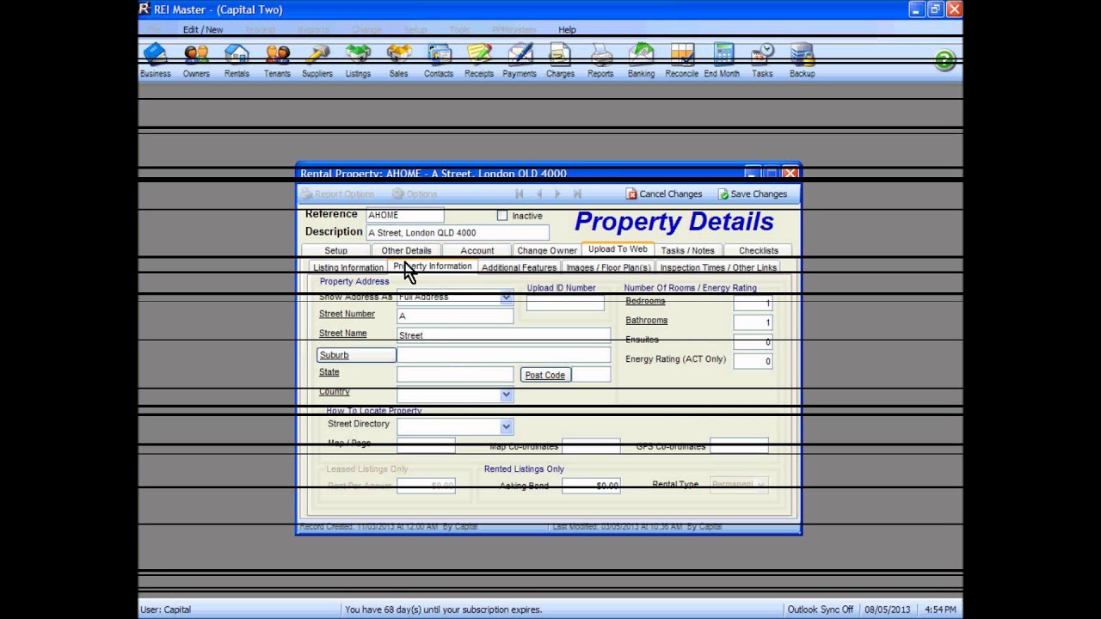The width and height of the screenshot is (1101, 619).
Task: Open the Business toolbar icon
Action: [x=155, y=61]
